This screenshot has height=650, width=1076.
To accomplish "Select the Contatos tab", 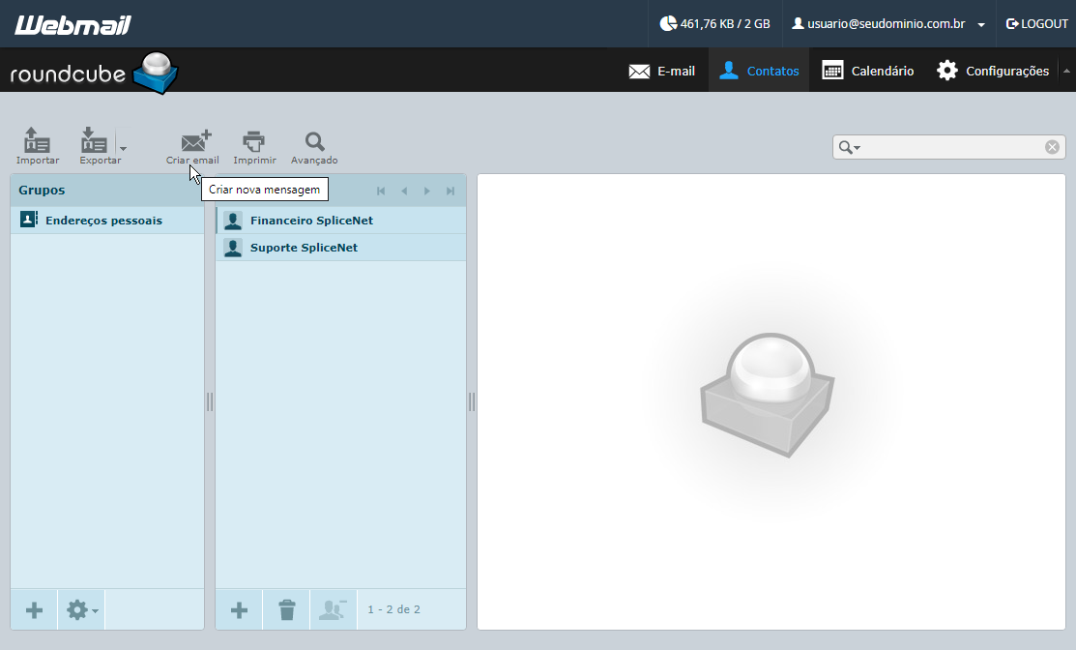I will 759,71.
